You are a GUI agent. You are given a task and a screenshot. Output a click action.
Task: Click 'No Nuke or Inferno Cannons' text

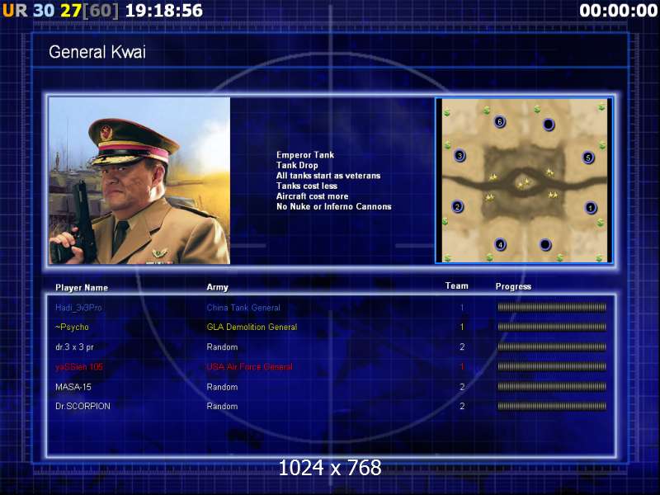pyautogui.click(x=334, y=207)
